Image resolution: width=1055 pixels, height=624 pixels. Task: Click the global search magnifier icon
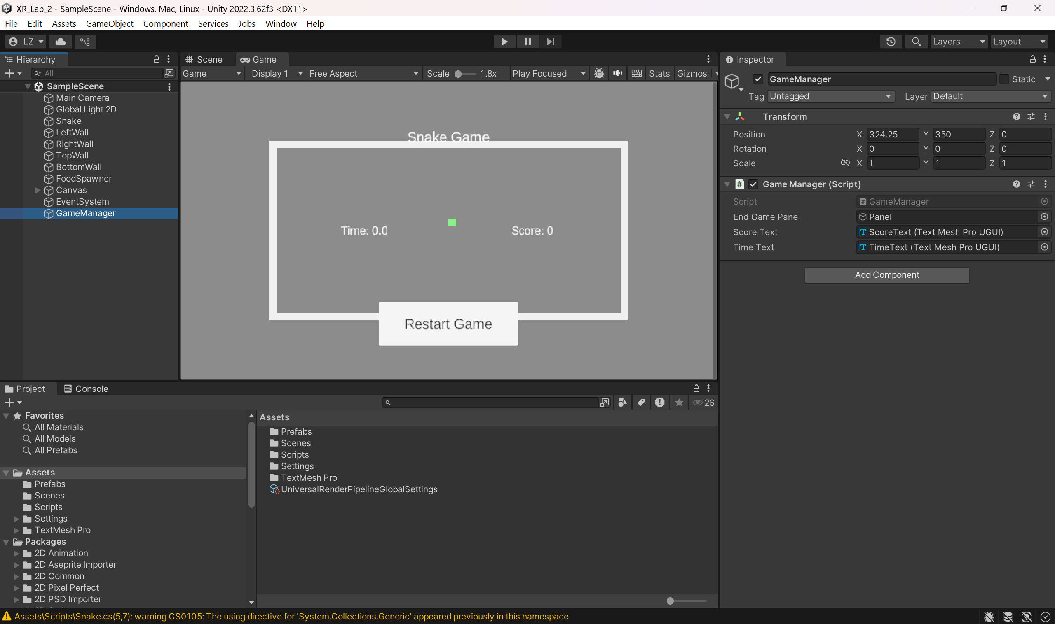[916, 42]
